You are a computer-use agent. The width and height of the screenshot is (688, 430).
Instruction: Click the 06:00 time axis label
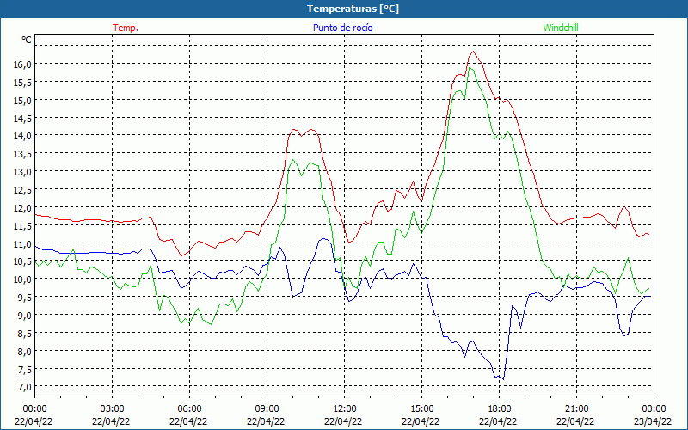(x=189, y=409)
